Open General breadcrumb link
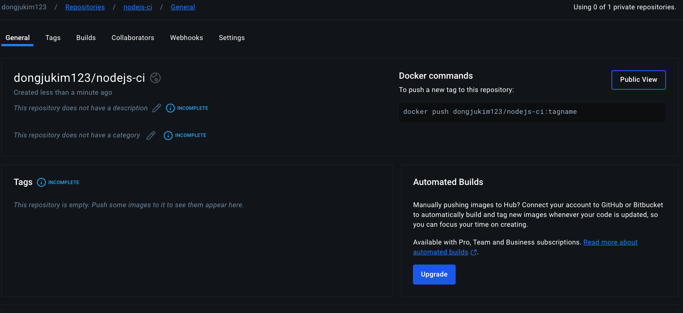Screen dimensions: 683x313 pos(183,7)
